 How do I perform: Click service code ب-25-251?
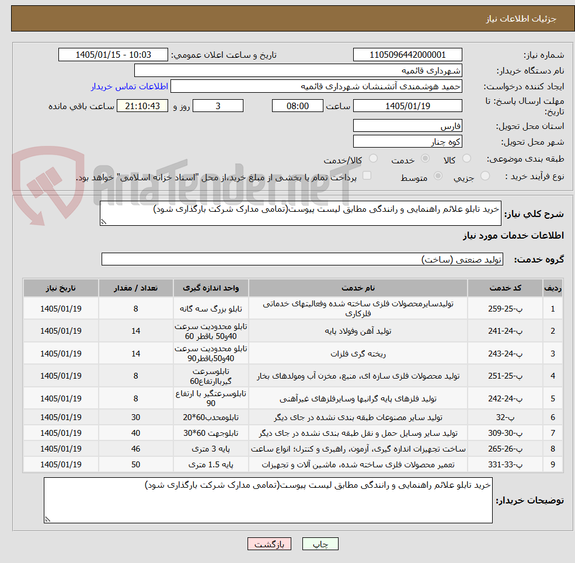click(505, 376)
